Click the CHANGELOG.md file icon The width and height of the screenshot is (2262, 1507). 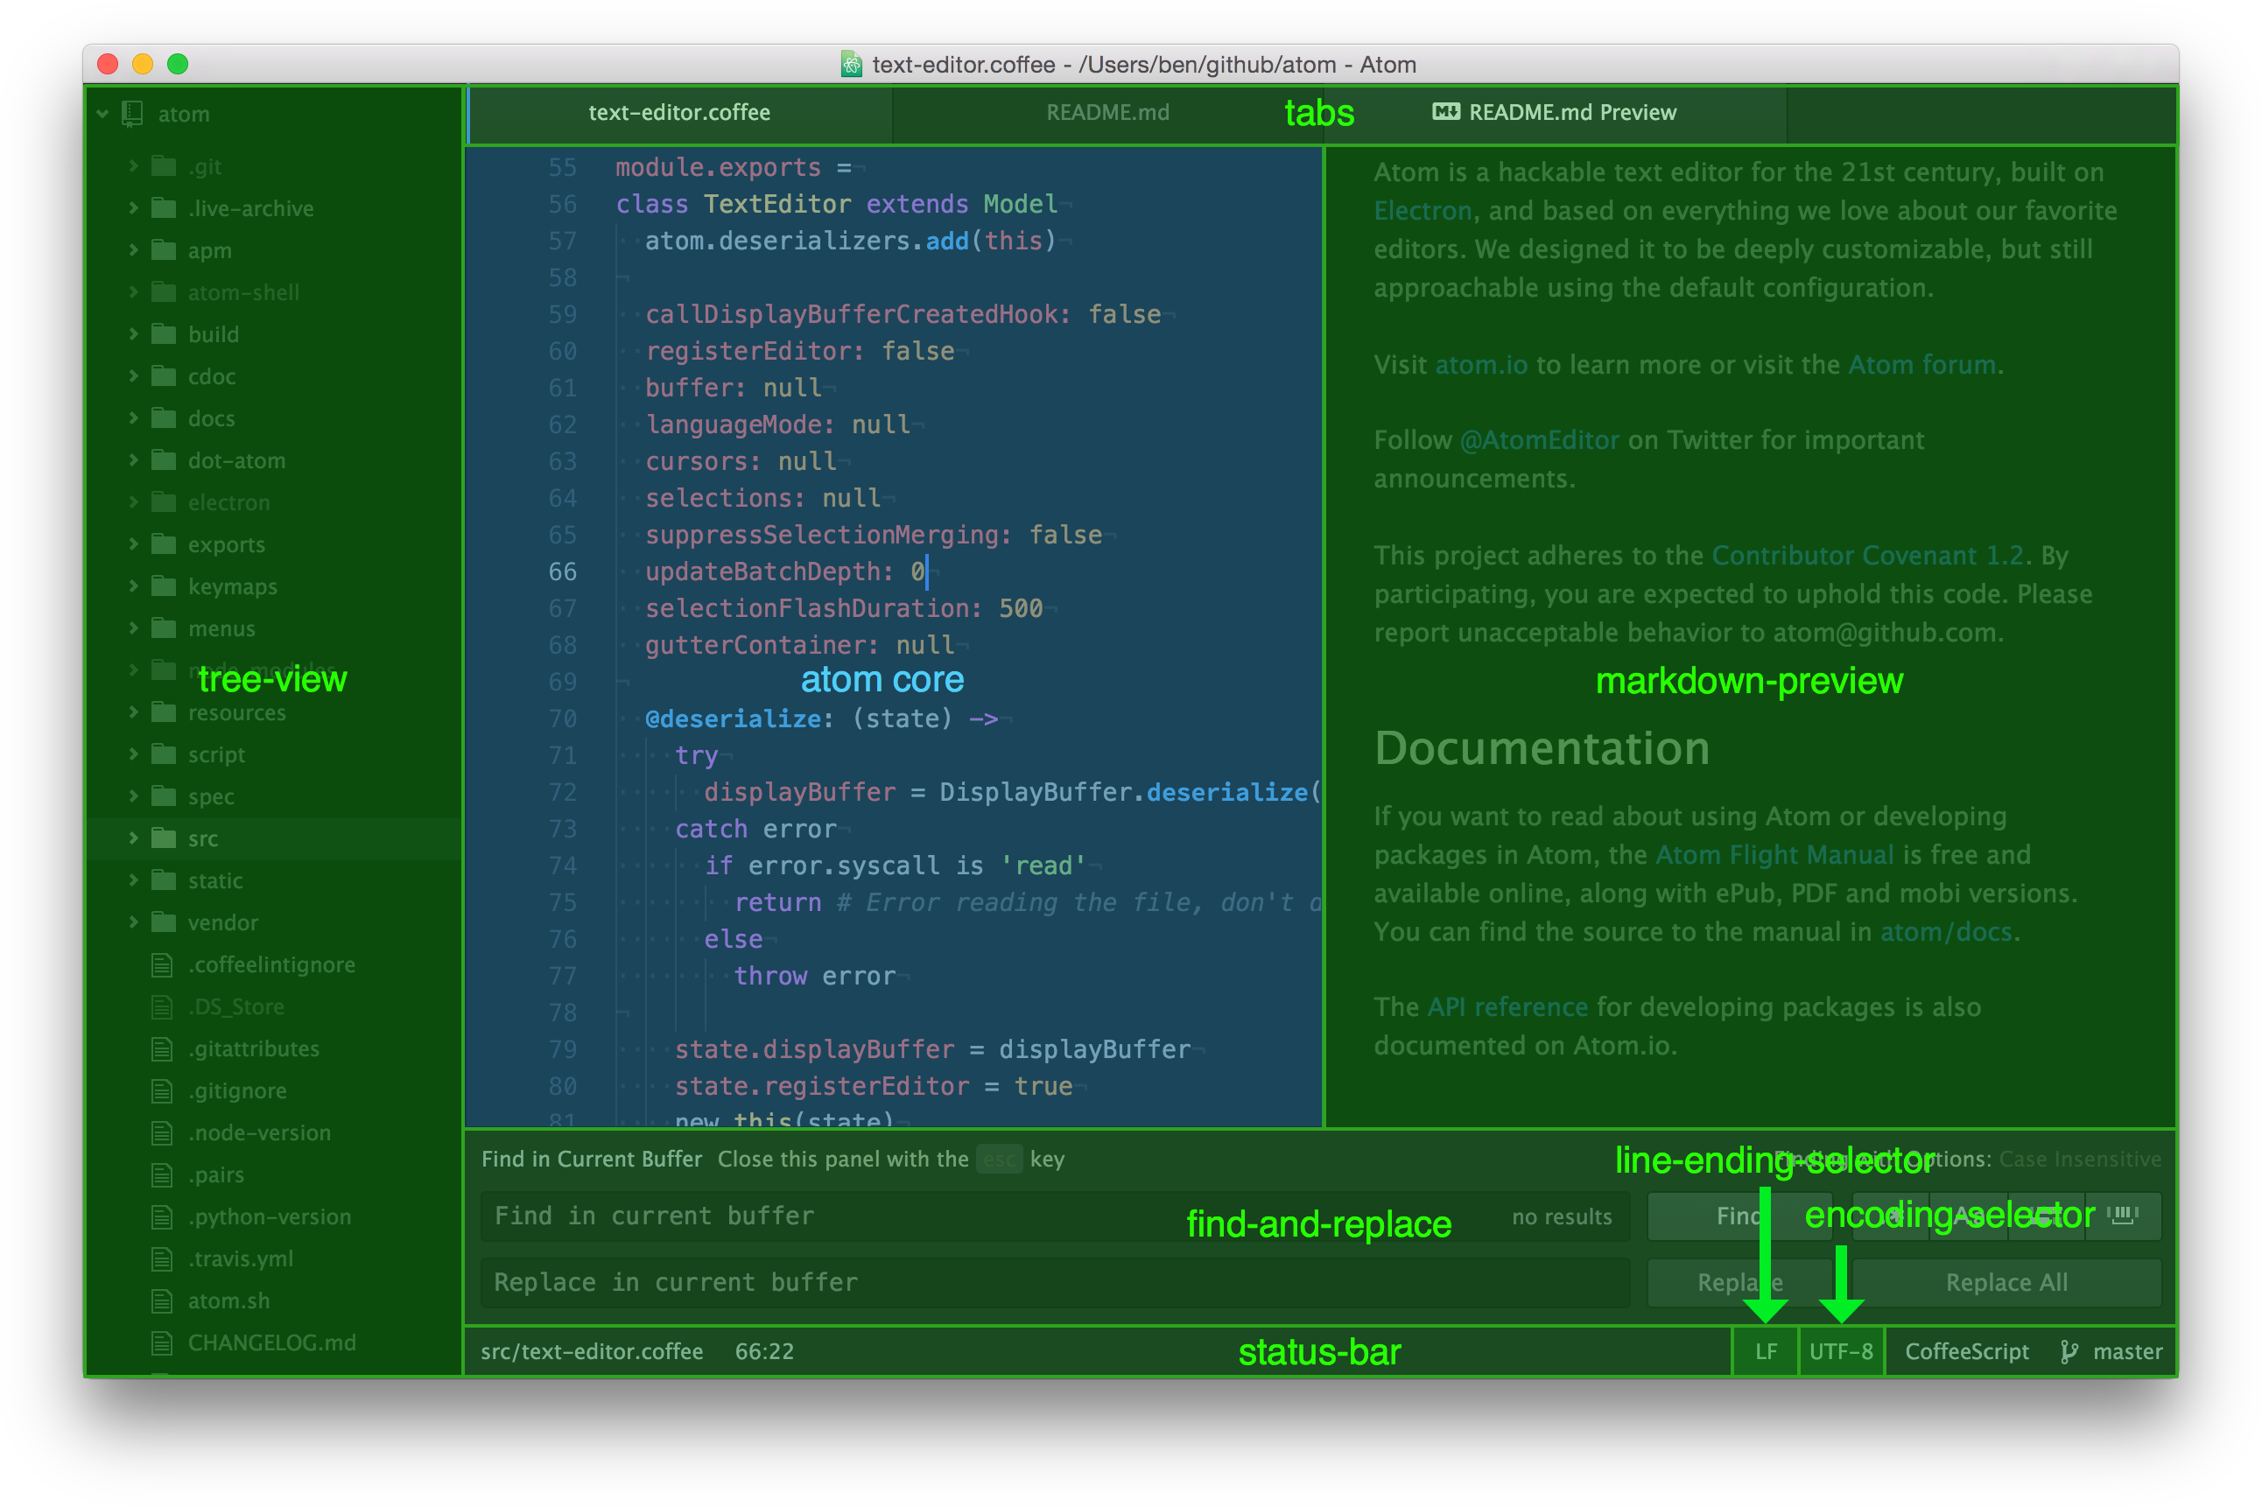(163, 1342)
